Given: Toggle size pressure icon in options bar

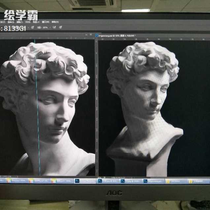Looking at the screenshot, I should (x=60, y=27).
